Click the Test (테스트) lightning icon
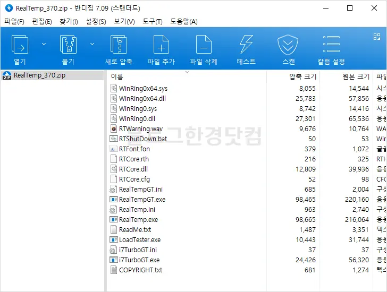The height and width of the screenshot is (292, 387). [246, 45]
